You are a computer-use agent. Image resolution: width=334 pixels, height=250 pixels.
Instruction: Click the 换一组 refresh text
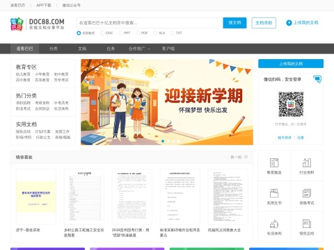pos(236,157)
